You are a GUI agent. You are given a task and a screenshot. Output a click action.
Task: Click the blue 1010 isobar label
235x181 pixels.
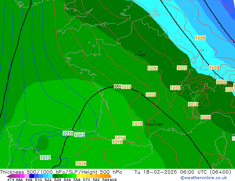click(68, 133)
